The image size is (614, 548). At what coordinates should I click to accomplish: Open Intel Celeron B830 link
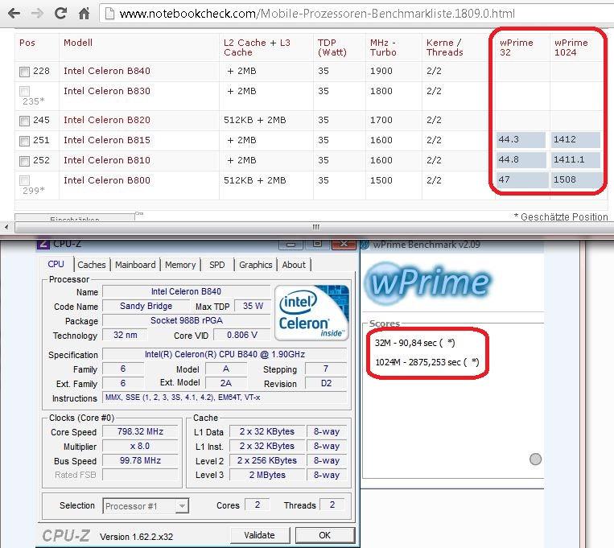click(107, 91)
